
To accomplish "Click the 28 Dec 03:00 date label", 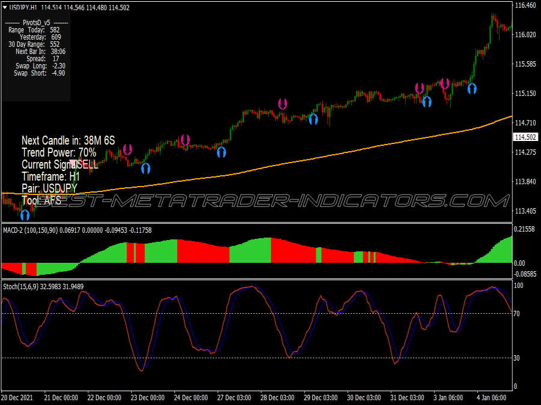I will (277, 398).
